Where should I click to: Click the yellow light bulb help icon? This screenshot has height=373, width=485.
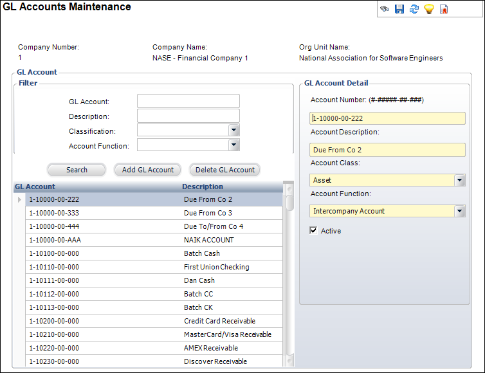coord(428,9)
